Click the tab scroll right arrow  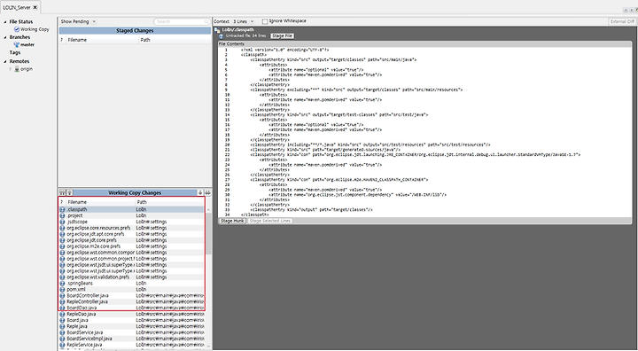631,10
